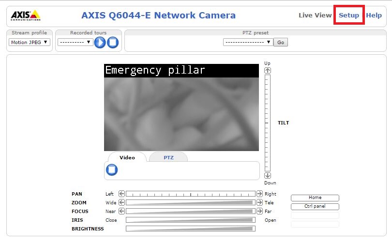Image resolution: width=392 pixels, height=245 pixels.
Task: Tilt camera down with arrow icon
Action: coord(268,176)
